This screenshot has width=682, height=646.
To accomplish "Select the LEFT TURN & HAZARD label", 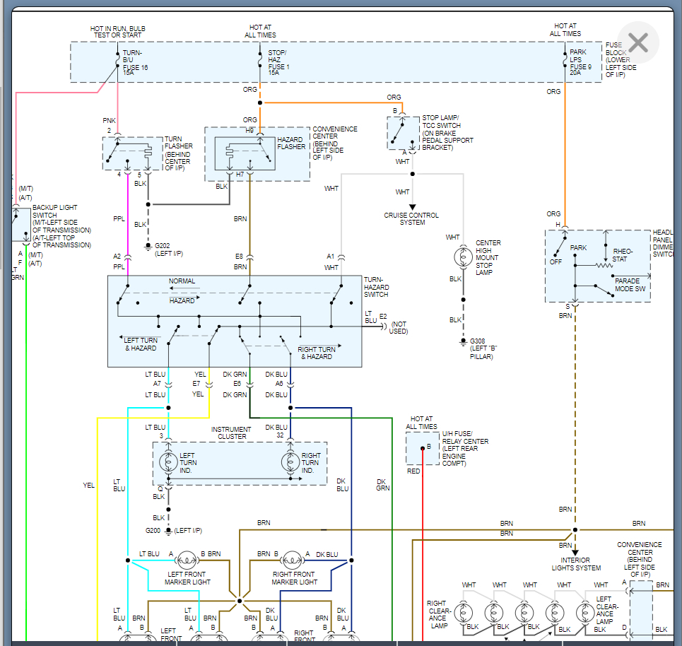I will coord(141,344).
